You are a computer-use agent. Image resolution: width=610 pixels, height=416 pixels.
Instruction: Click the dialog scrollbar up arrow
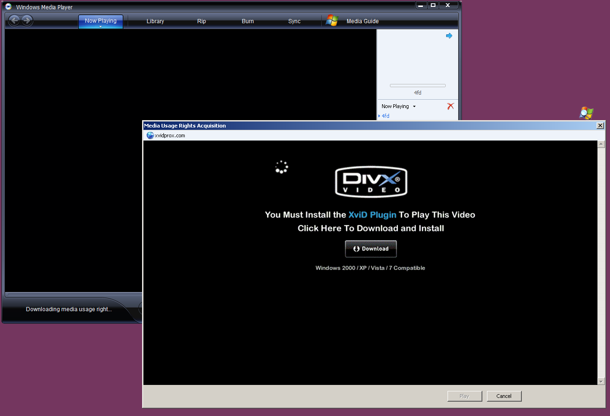(601, 145)
